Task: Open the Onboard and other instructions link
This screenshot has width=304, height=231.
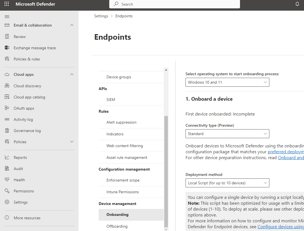Action: click(291, 158)
